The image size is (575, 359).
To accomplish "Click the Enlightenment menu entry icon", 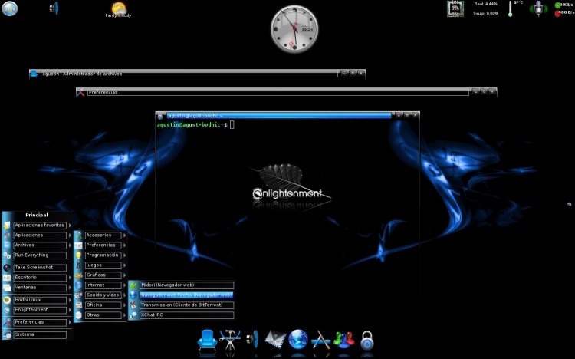I will point(7,310).
